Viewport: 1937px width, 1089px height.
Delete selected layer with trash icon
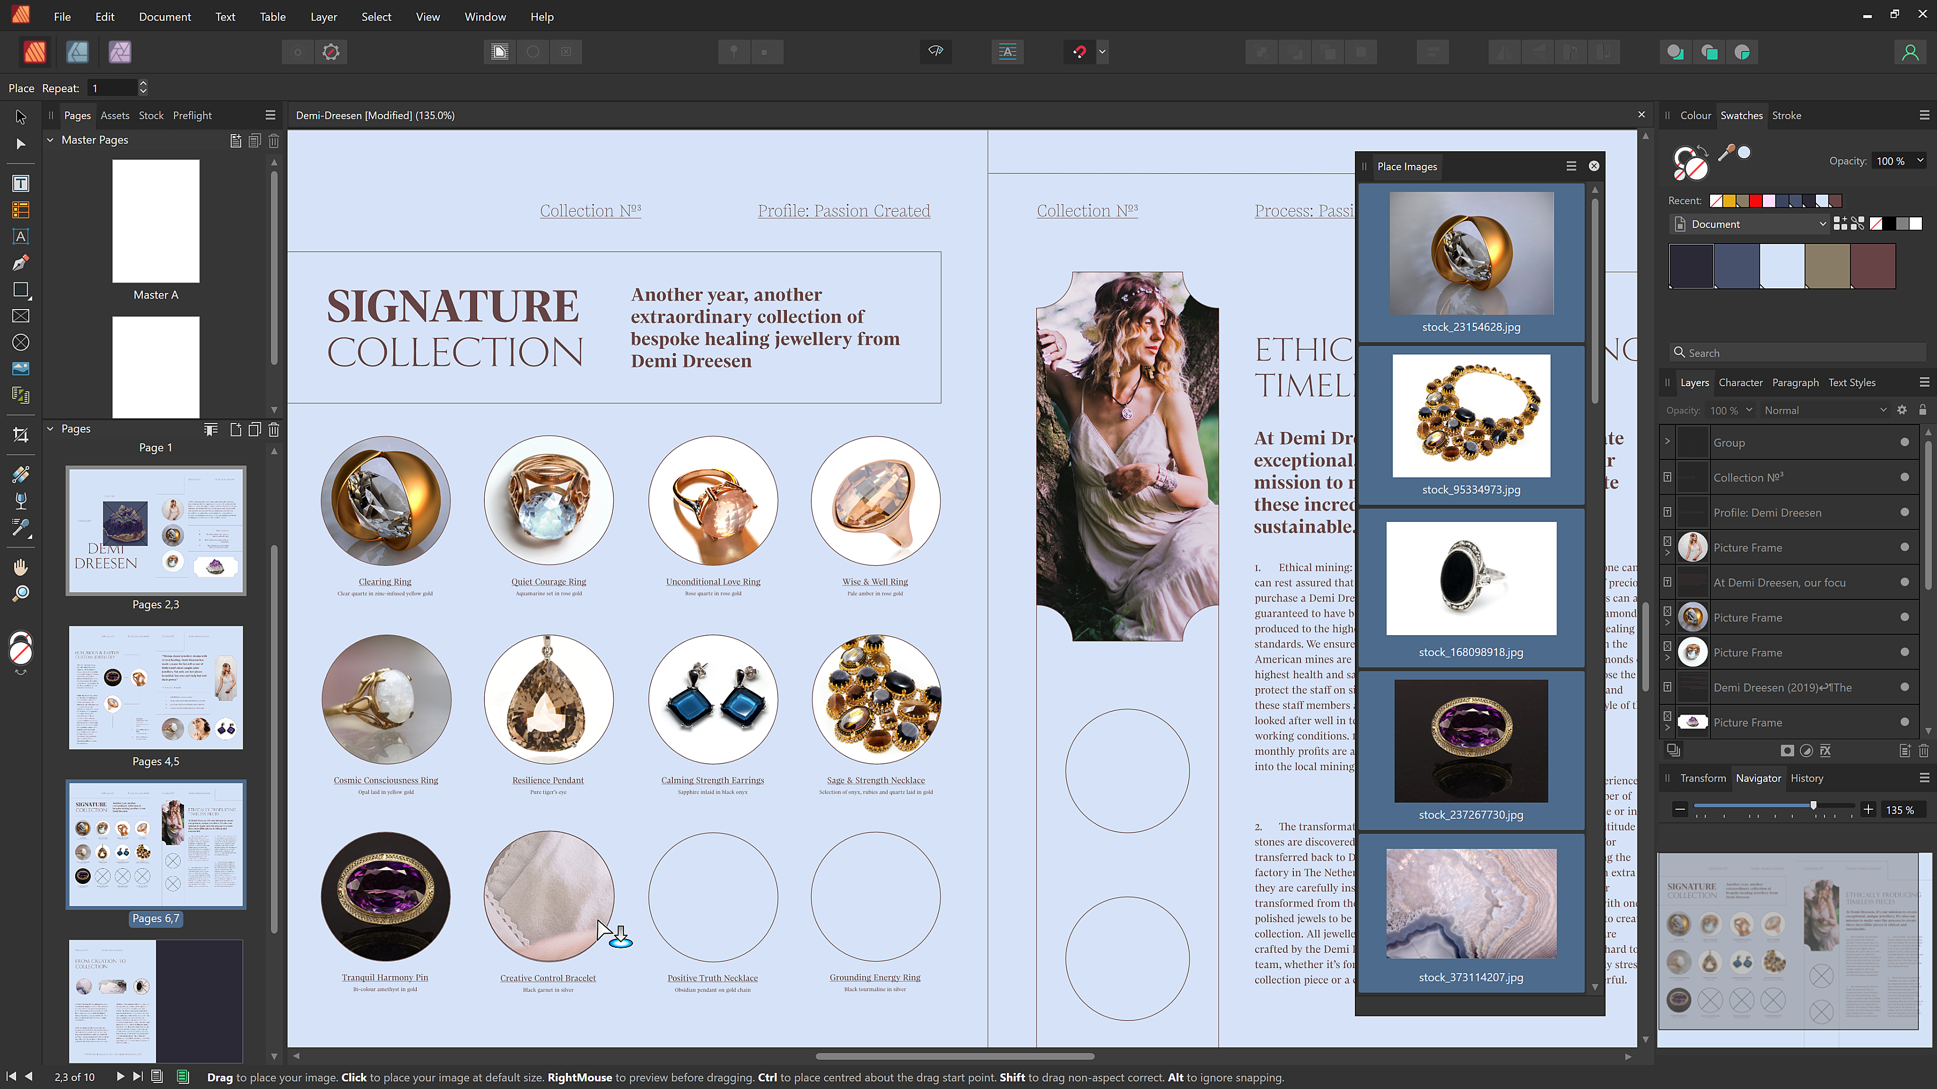(1923, 750)
